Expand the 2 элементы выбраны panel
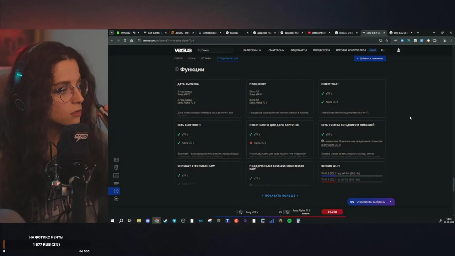This screenshot has width=455, height=256. click(x=371, y=202)
